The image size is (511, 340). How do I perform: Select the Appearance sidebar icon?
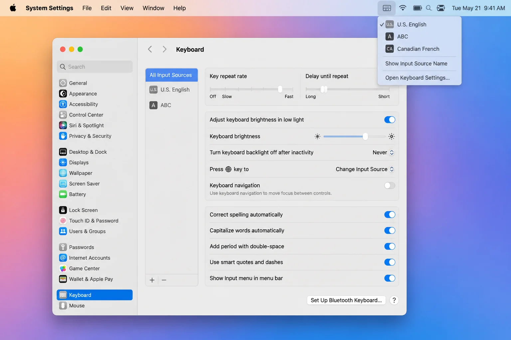(x=63, y=94)
